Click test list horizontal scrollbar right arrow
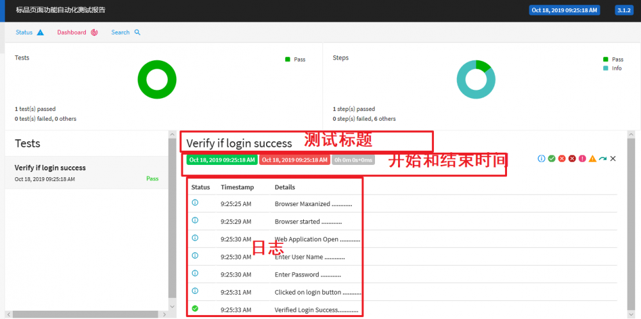 click(164, 315)
